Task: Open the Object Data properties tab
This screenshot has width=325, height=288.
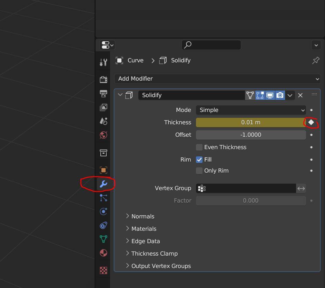Action: 103,239
